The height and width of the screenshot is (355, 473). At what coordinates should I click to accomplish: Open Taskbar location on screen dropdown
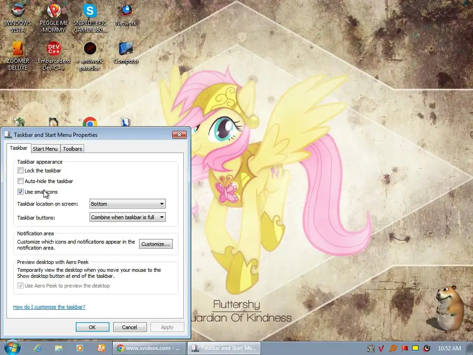(127, 204)
